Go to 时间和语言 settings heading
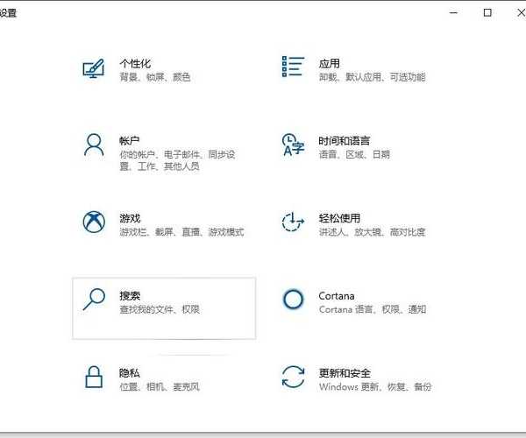 click(x=344, y=141)
